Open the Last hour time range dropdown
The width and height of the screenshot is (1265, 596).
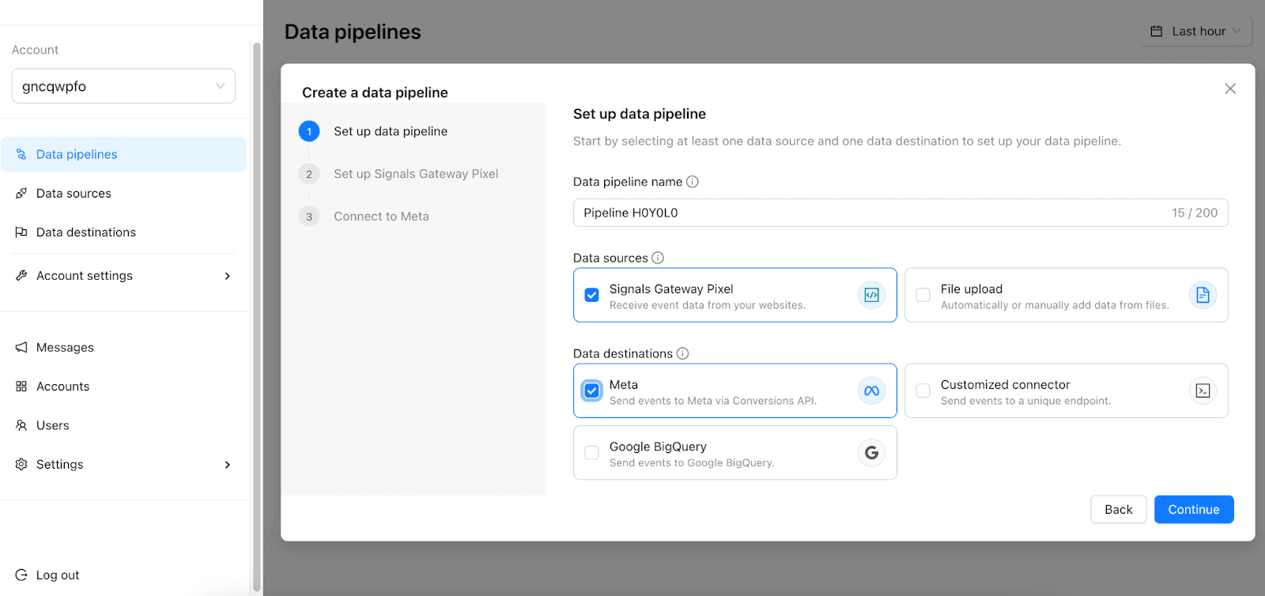1196,32
